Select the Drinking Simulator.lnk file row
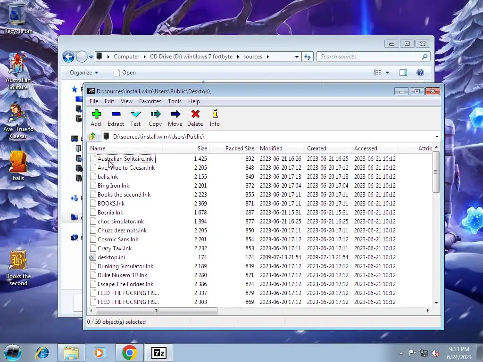This screenshot has width=483, height=362. pyautogui.click(x=259, y=266)
